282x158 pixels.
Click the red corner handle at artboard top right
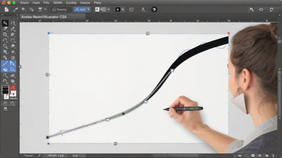click(x=229, y=33)
